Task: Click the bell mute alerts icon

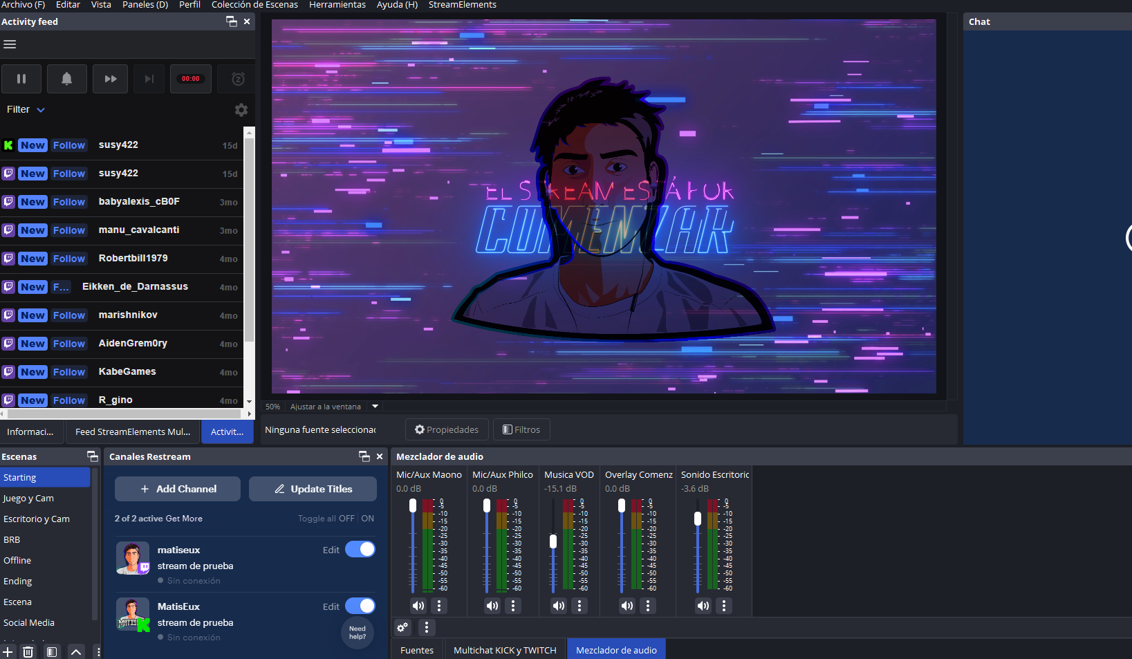Action: (66, 79)
